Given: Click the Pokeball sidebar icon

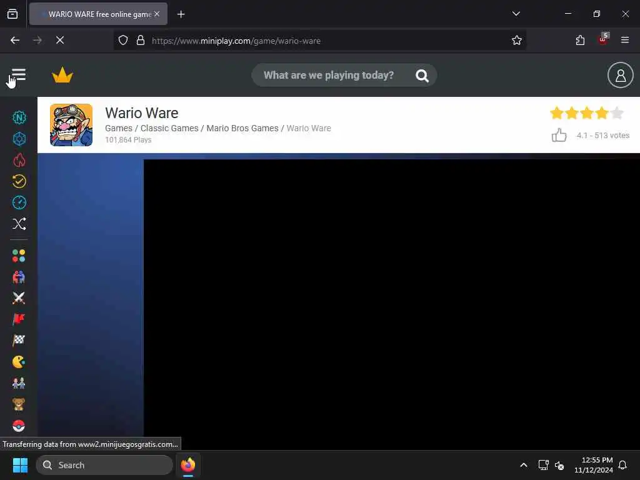Looking at the screenshot, I should click(x=19, y=426).
